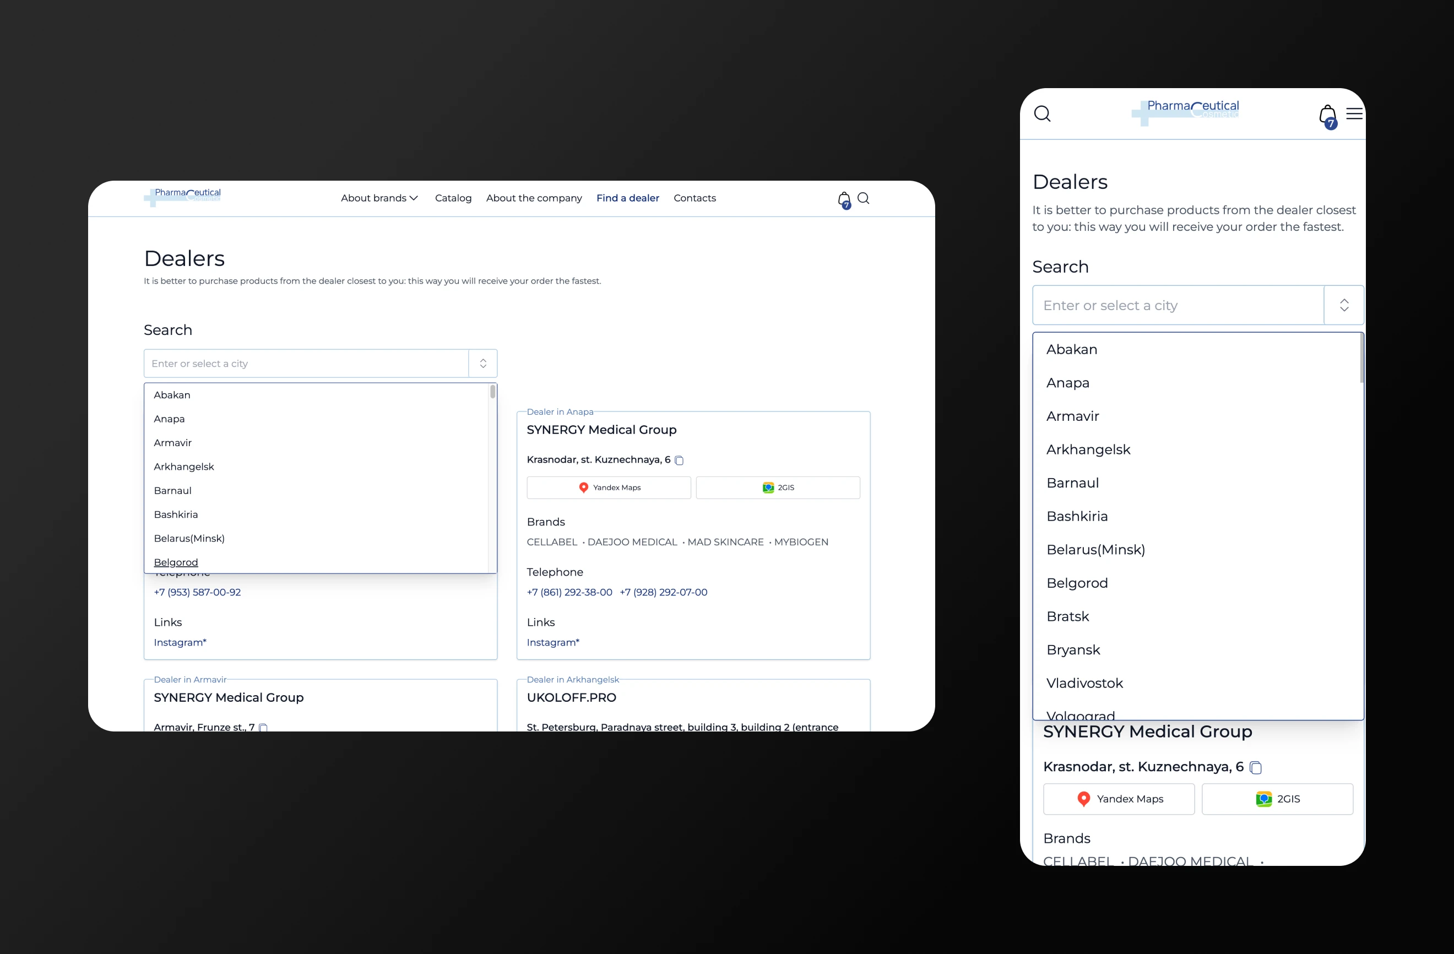Choose Armavir in mobile city list
1454x954 pixels.
(x=1196, y=416)
